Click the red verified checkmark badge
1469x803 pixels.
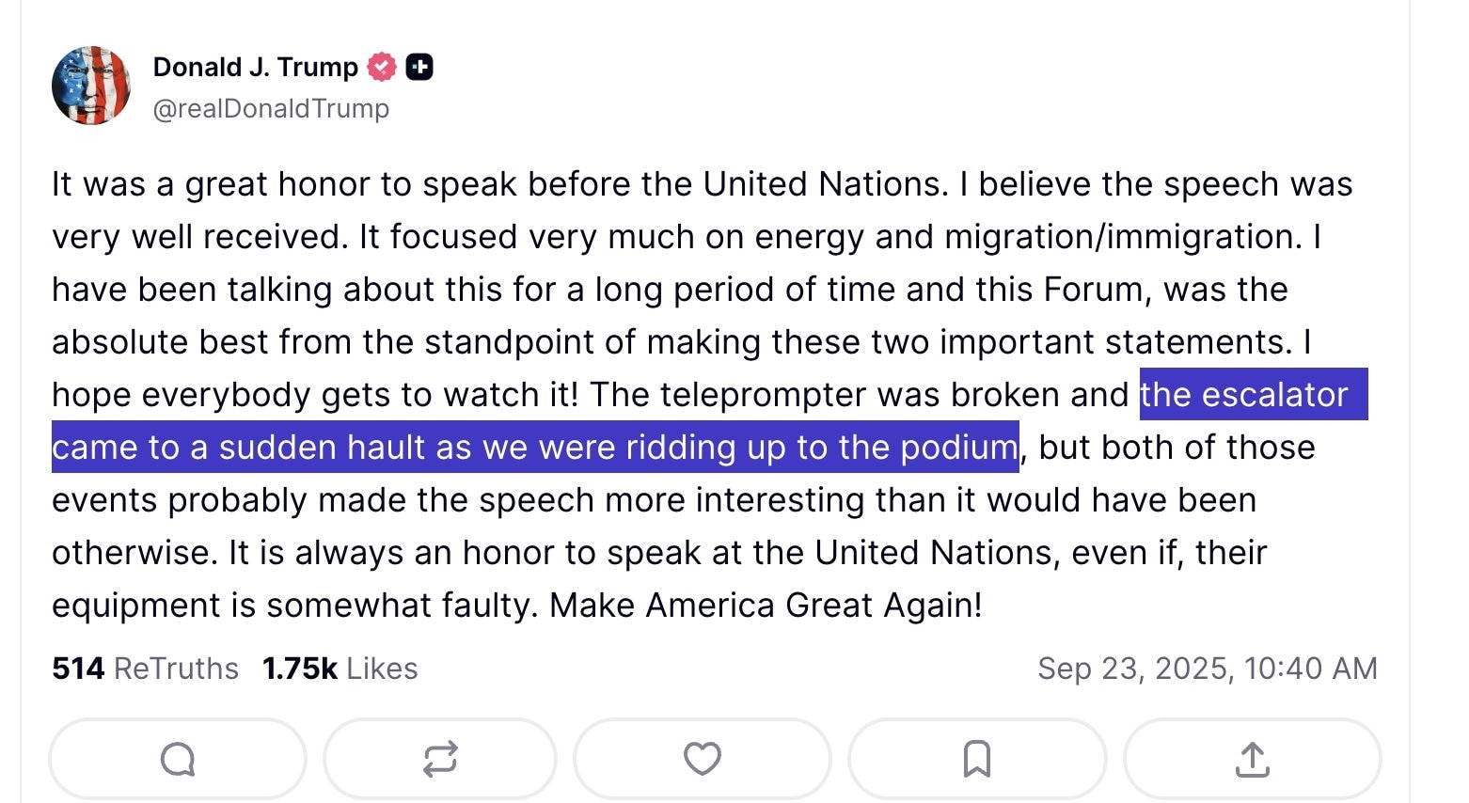pyautogui.click(x=381, y=68)
